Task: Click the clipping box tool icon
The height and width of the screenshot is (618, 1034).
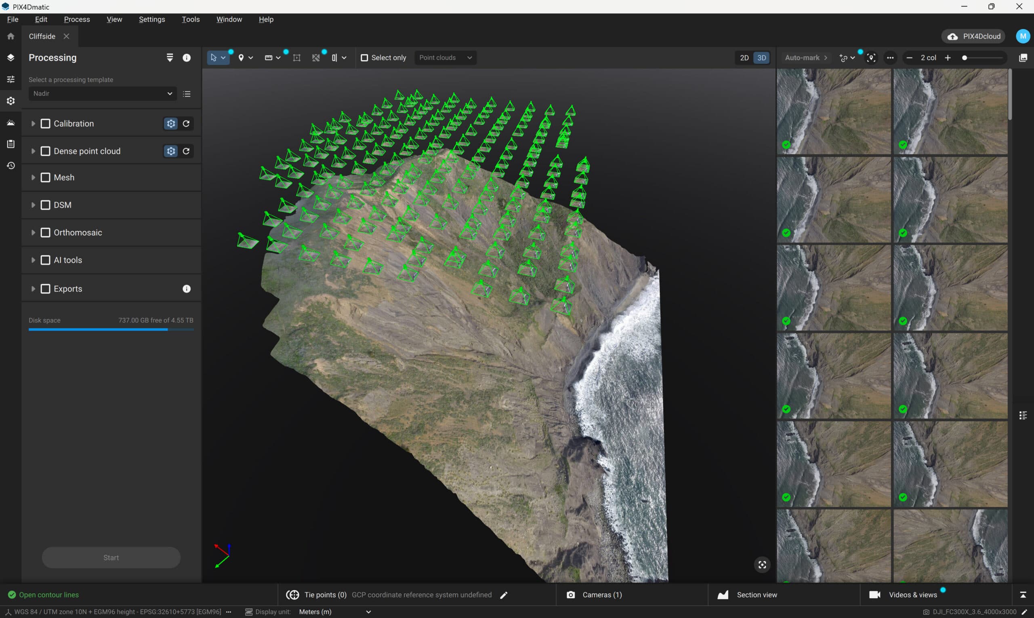Action: point(316,57)
